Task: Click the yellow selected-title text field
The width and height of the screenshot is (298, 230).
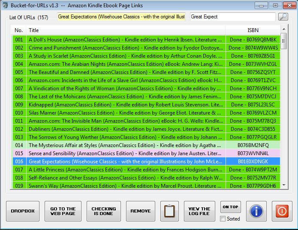Action: (x=121, y=17)
